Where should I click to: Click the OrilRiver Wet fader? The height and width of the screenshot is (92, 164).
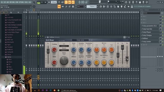tap(127, 59)
